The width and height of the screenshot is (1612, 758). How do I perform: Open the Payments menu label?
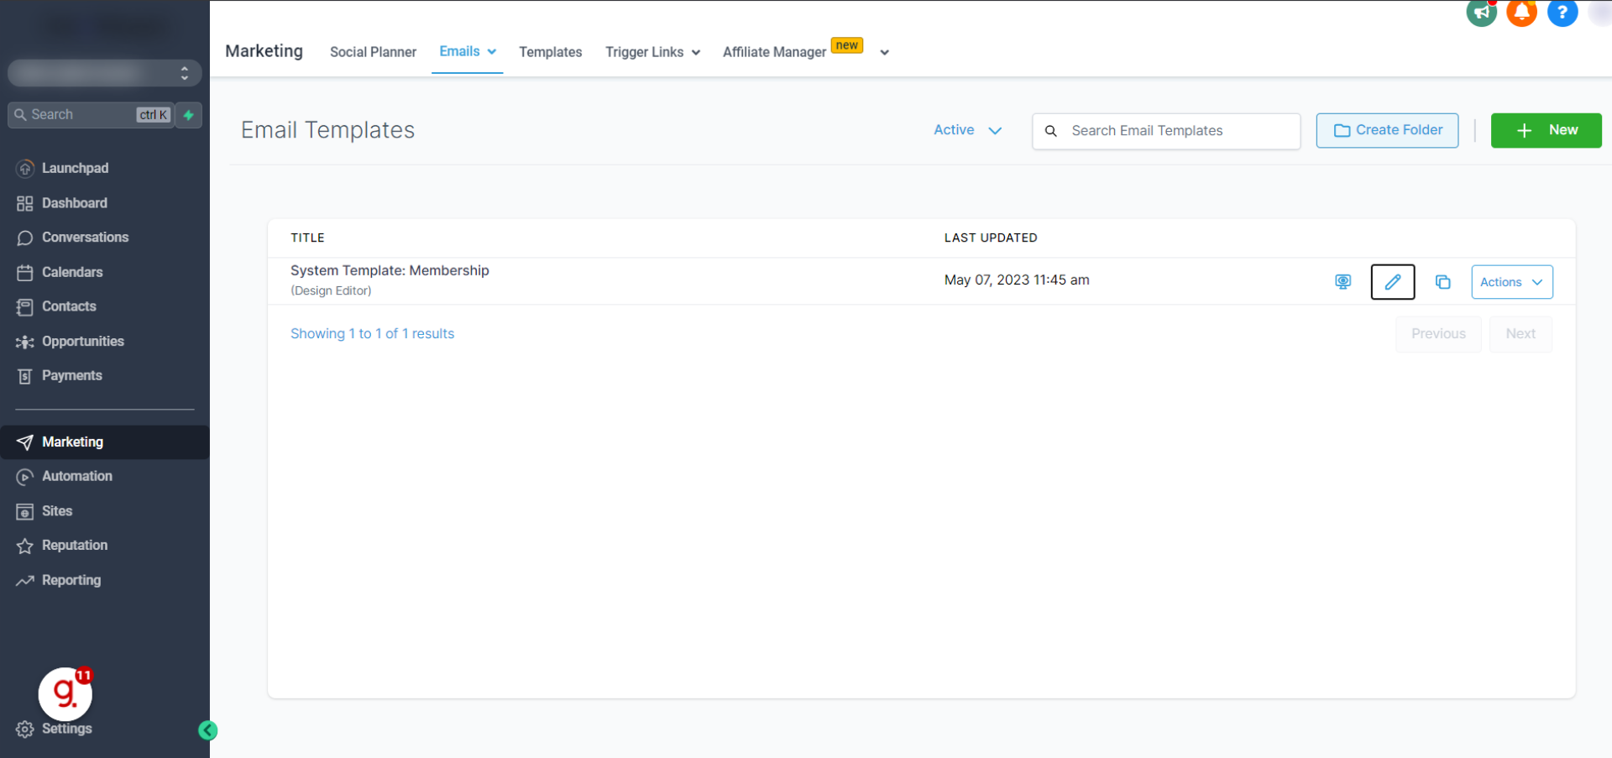72,376
